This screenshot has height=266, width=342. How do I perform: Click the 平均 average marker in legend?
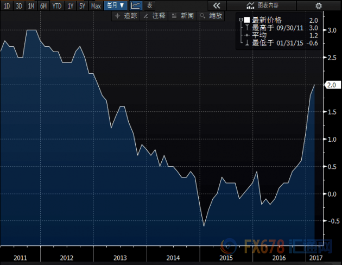click(x=247, y=35)
